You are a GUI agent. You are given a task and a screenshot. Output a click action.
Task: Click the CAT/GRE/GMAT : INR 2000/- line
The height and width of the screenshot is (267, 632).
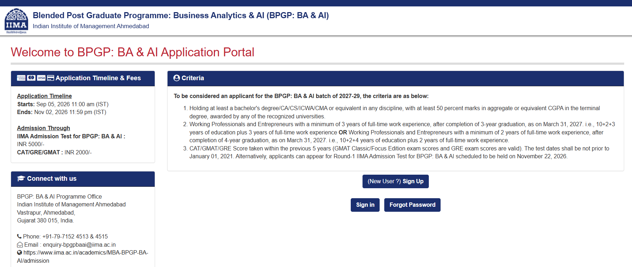tap(55, 152)
